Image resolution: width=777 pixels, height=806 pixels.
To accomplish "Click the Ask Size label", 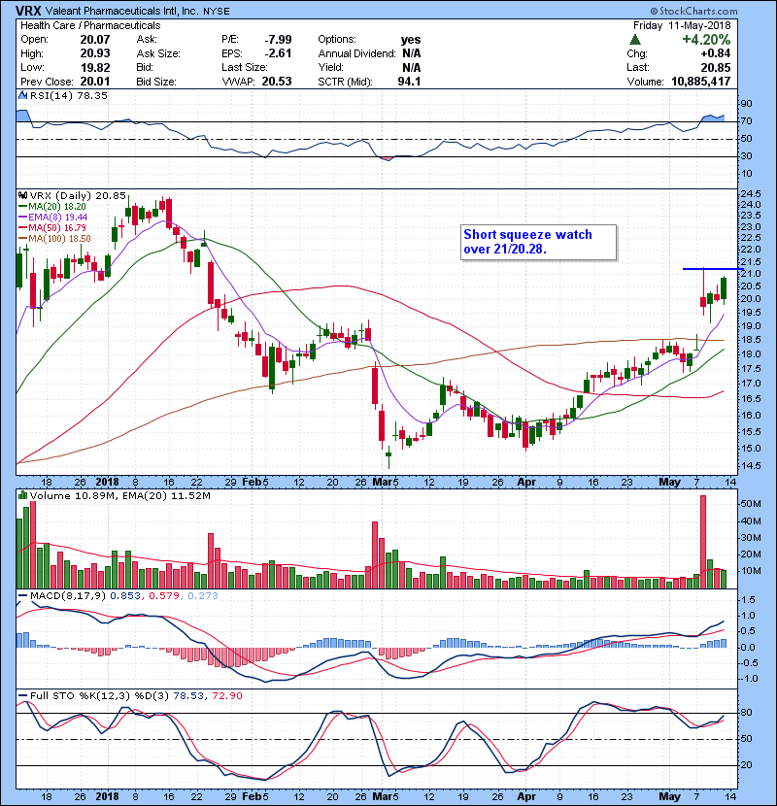I will (158, 53).
